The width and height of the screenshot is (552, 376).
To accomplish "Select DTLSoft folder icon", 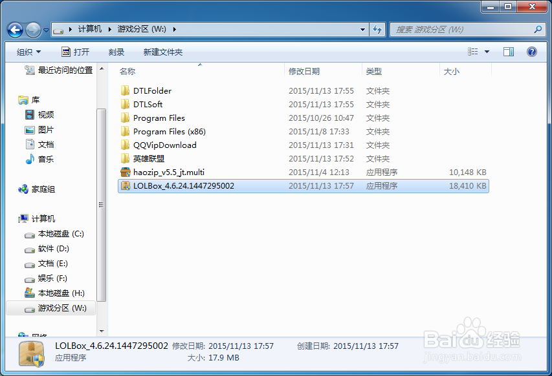I will (125, 105).
